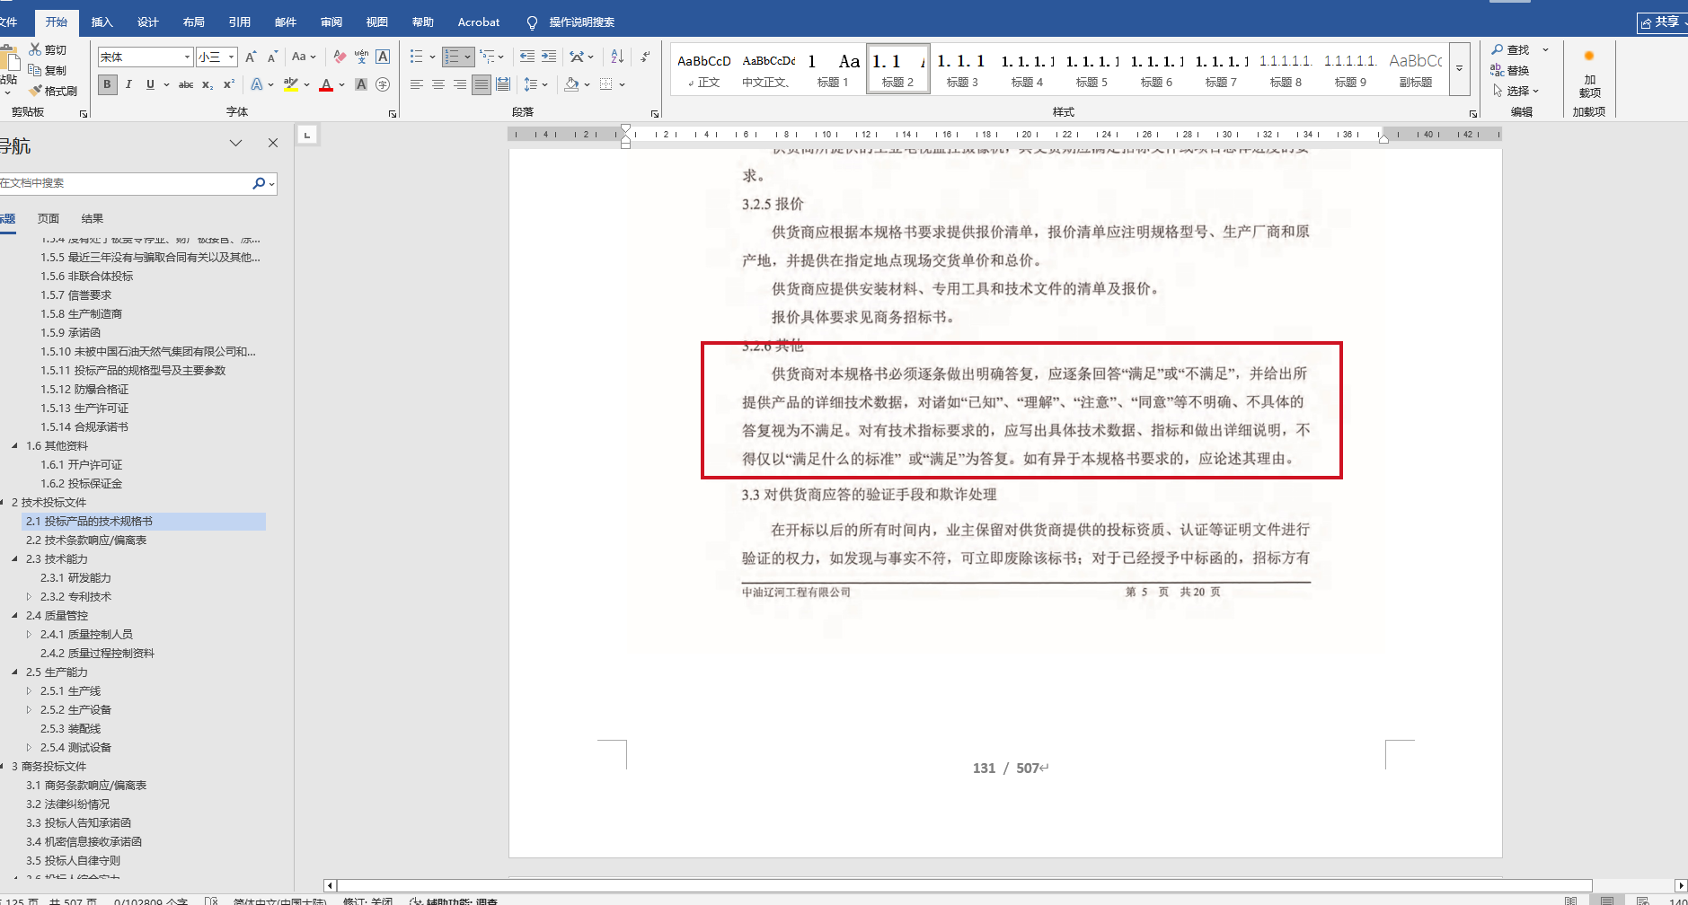Cut selection with the 剪切 scissors button

pyautogui.click(x=48, y=50)
